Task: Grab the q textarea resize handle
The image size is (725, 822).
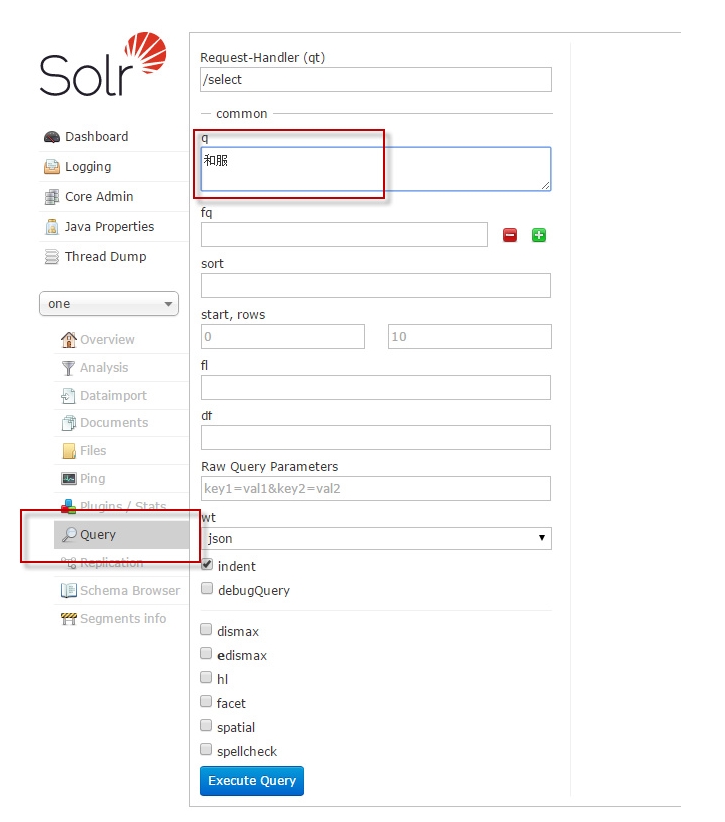Action: point(545,185)
